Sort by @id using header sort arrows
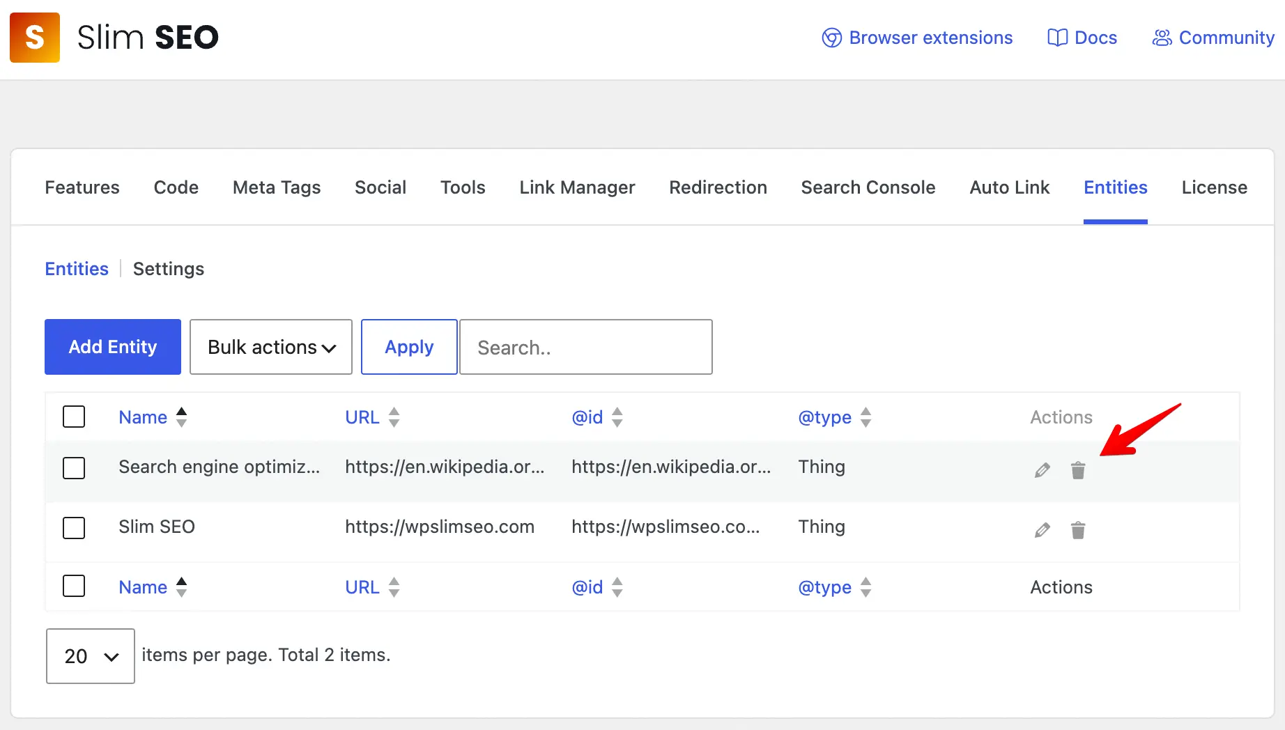 (x=617, y=417)
